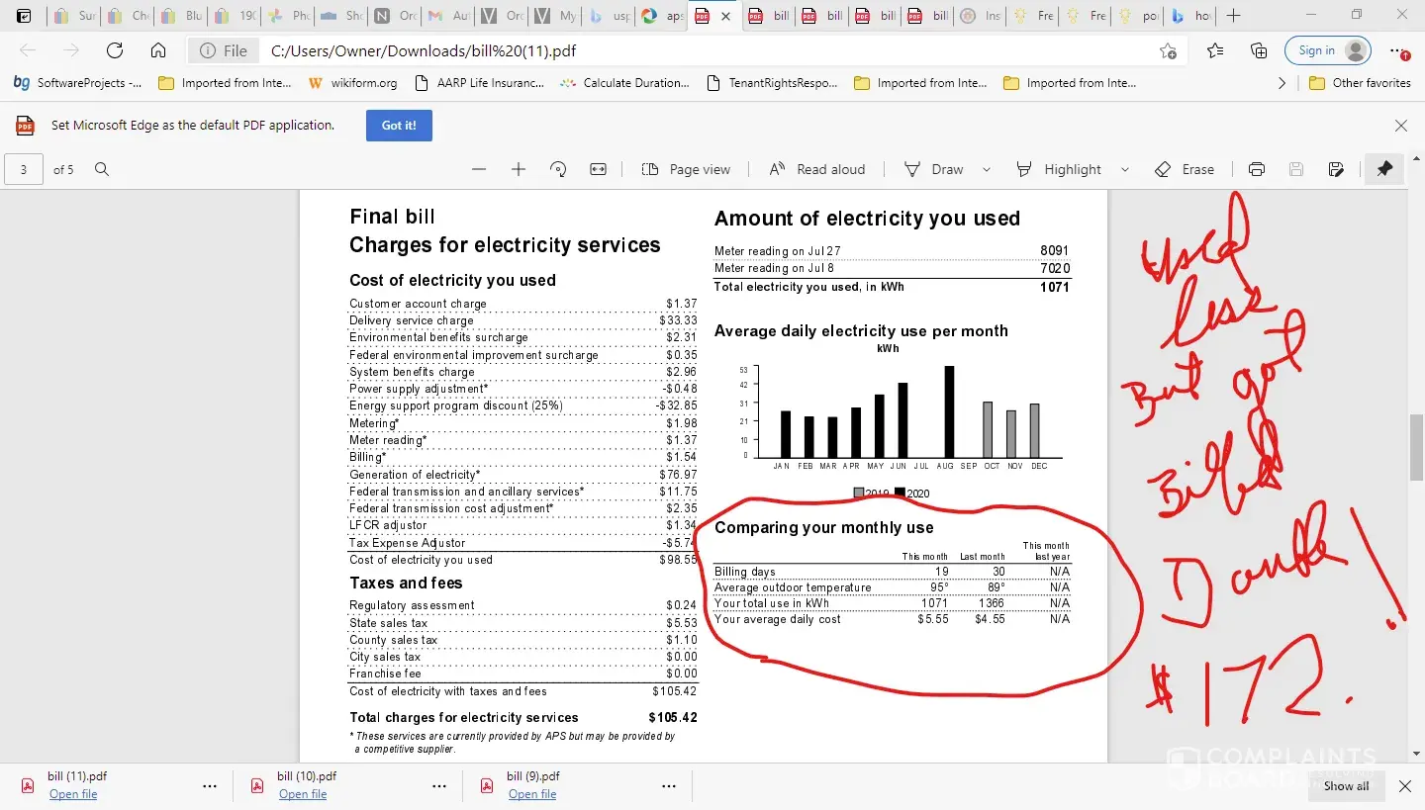Click the "Got it!" button
This screenshot has height=810, width=1425.
tap(399, 126)
